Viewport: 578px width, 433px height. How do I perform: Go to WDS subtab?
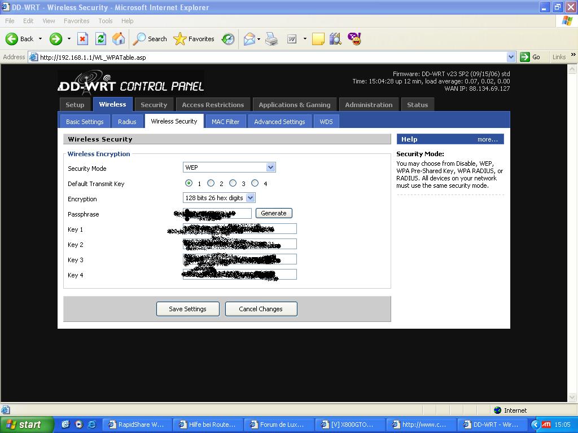pos(326,122)
